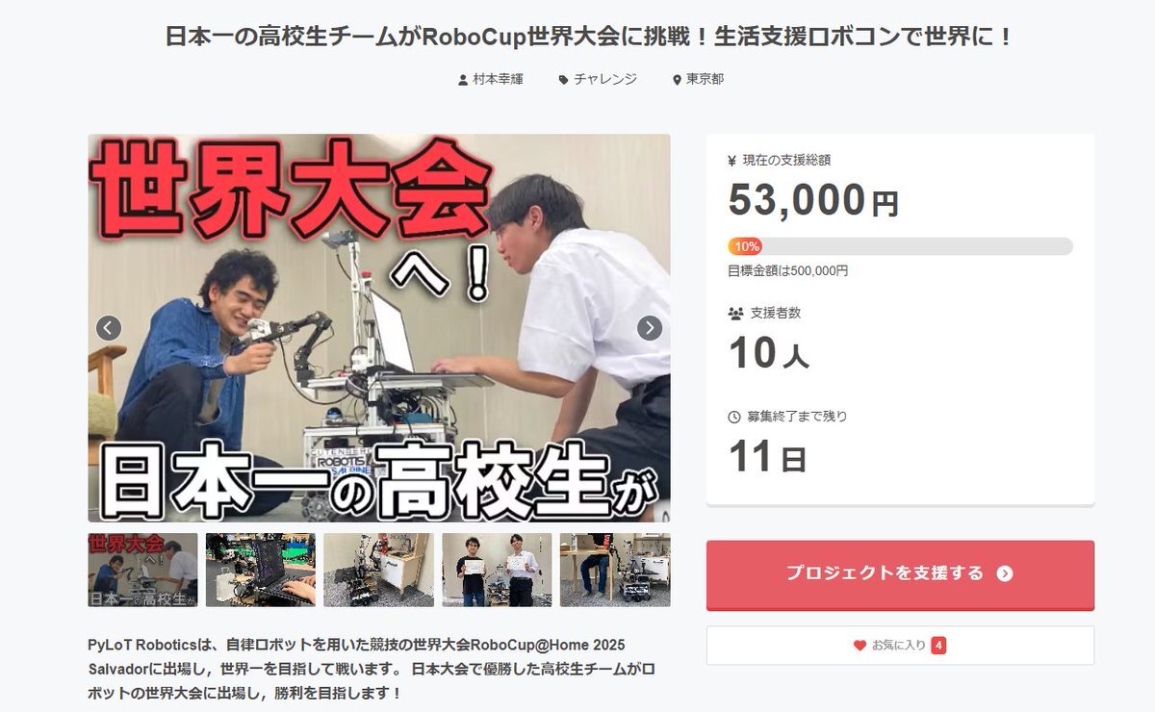The height and width of the screenshot is (712, 1155).
Task: Click the プロジェクトを支援する button
Action: (x=900, y=574)
